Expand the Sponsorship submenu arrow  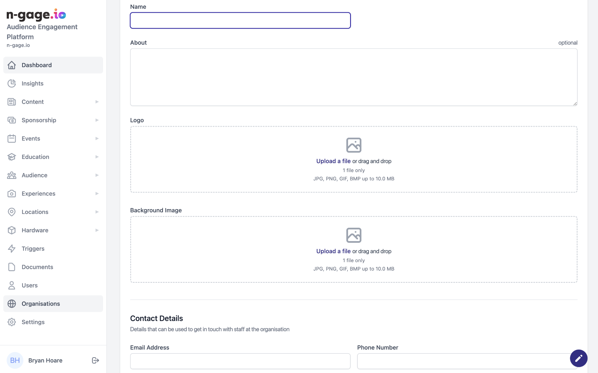click(x=97, y=120)
